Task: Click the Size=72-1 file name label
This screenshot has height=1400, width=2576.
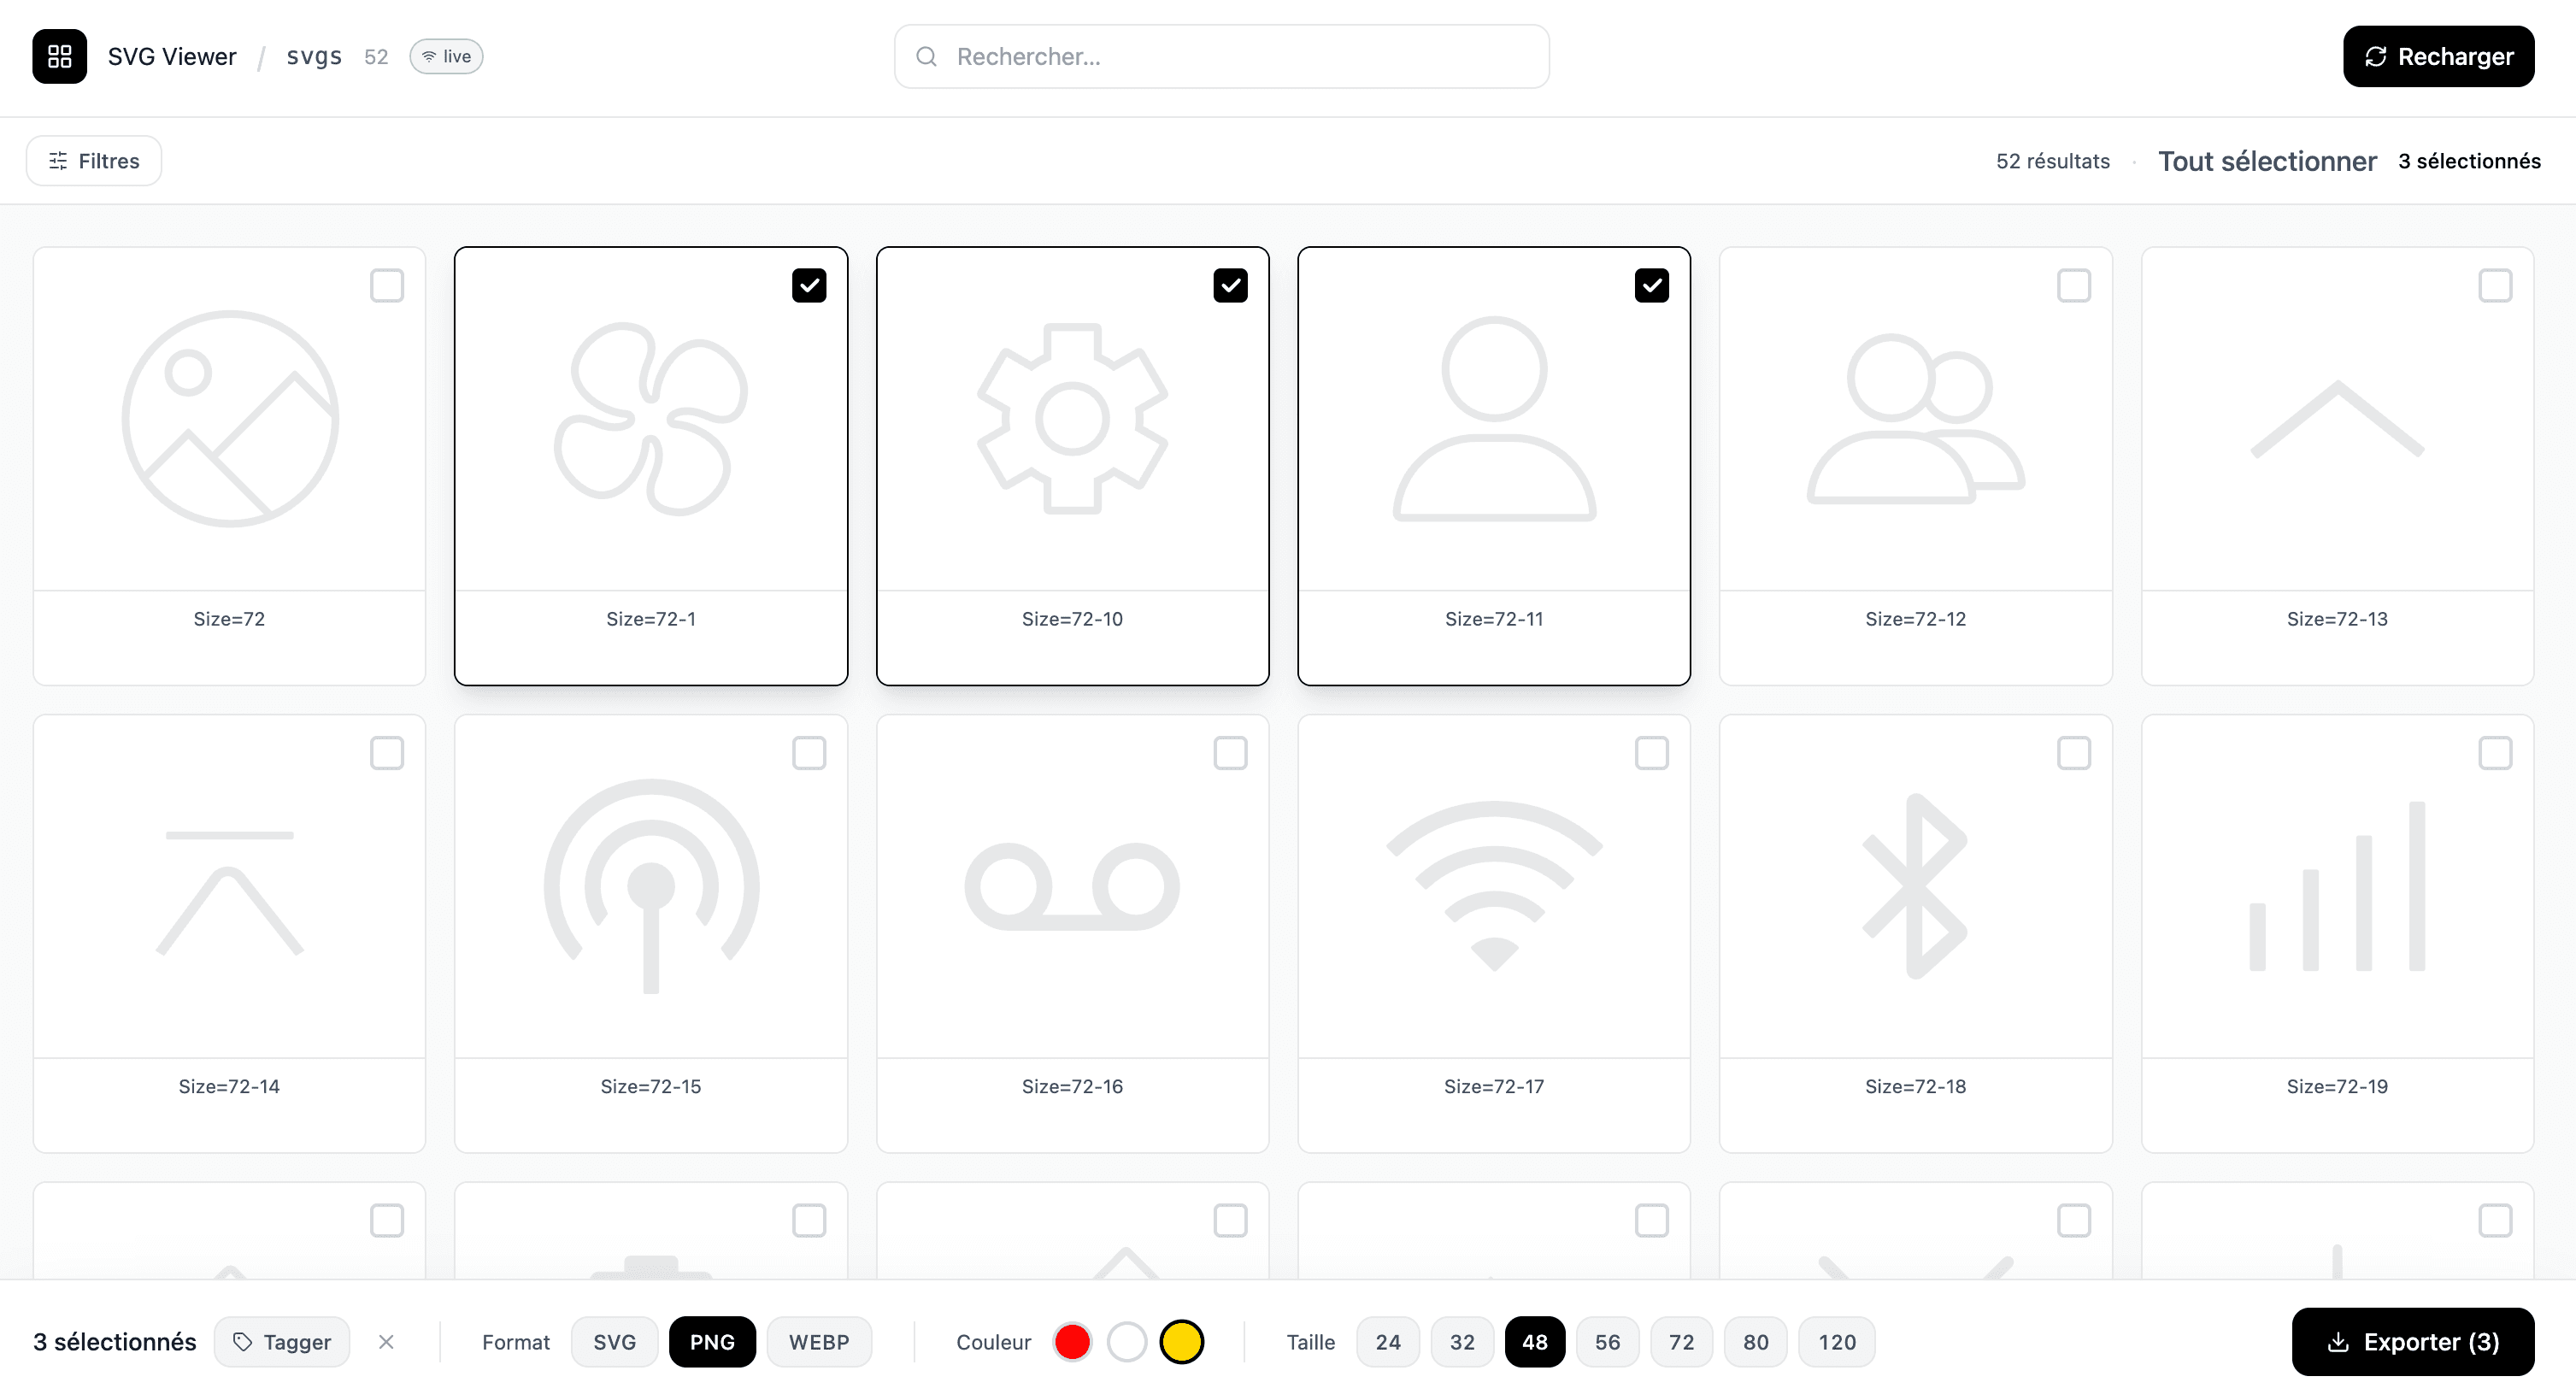Action: coord(651,619)
